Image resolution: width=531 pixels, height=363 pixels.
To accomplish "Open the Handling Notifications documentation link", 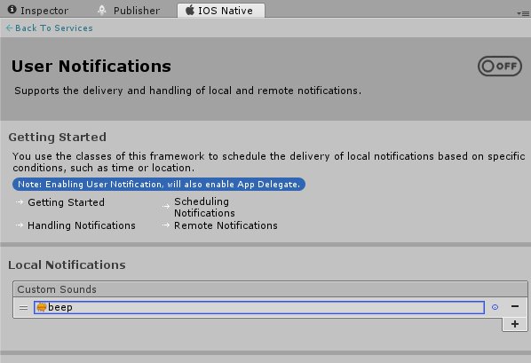I will point(82,225).
